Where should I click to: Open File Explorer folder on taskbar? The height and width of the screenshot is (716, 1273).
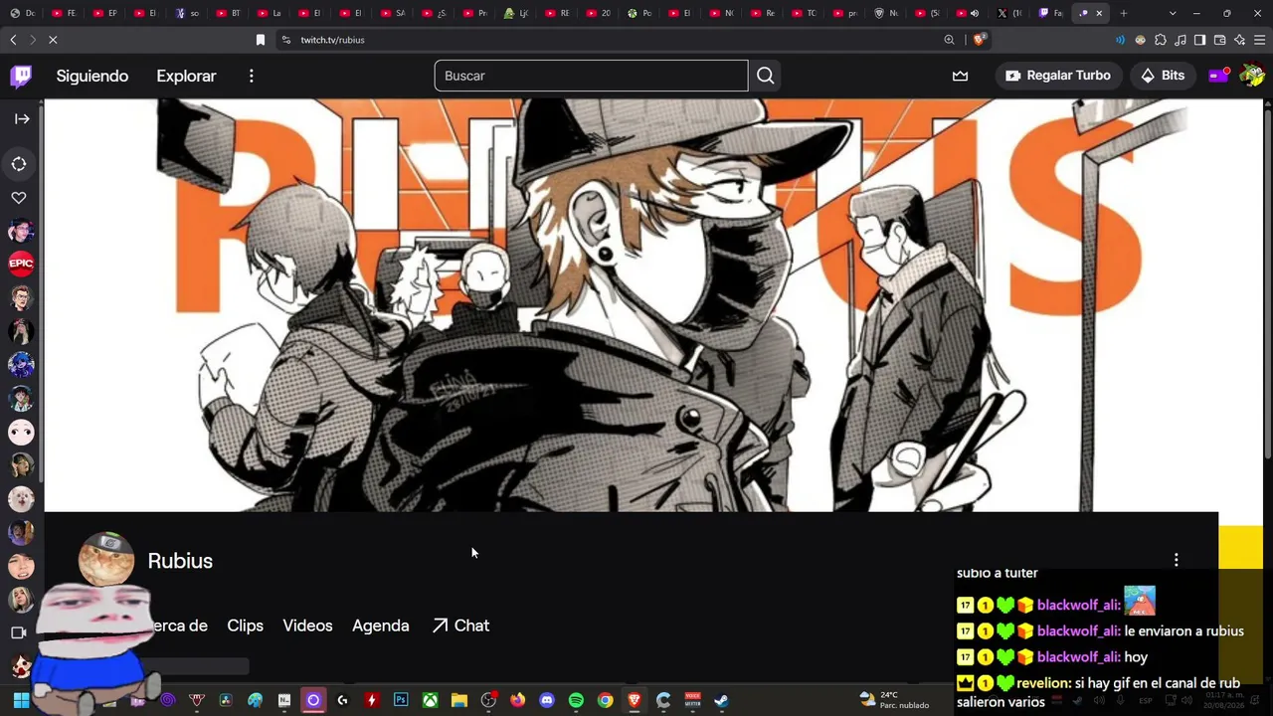(x=458, y=700)
